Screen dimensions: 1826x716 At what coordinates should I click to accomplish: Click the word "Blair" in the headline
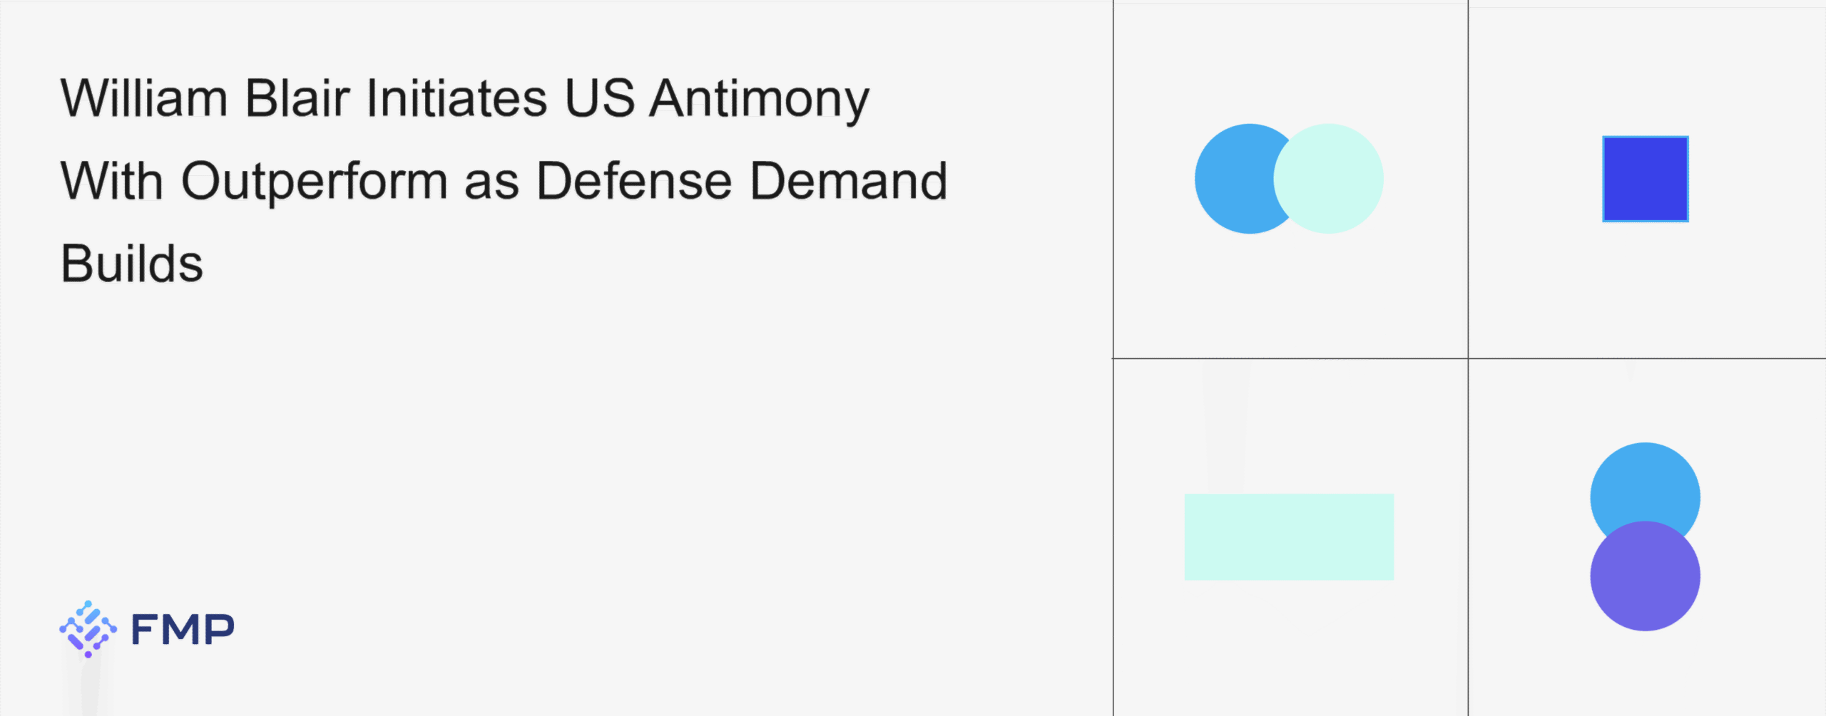(x=297, y=98)
